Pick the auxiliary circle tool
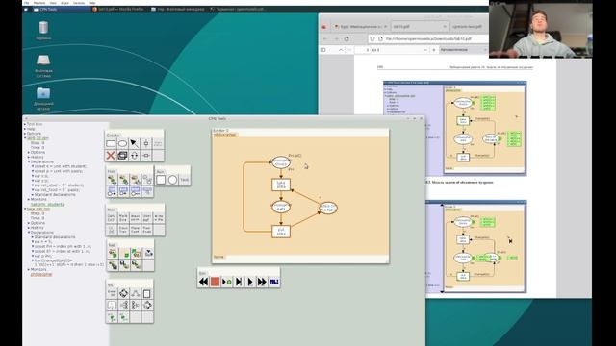This screenshot has height=346, width=616. [173, 180]
